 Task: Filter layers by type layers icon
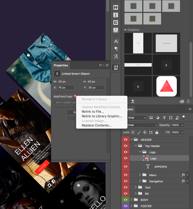[x=164, y=118]
